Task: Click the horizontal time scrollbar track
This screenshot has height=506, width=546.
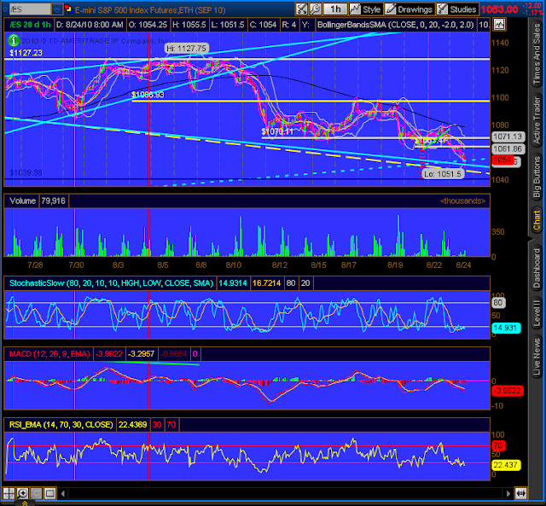Action: [x=286, y=493]
